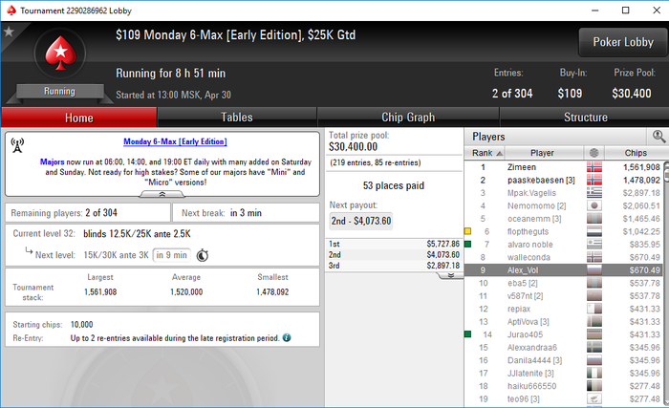669x408 pixels.
Task: Expand the full payout list
Action: (x=450, y=276)
